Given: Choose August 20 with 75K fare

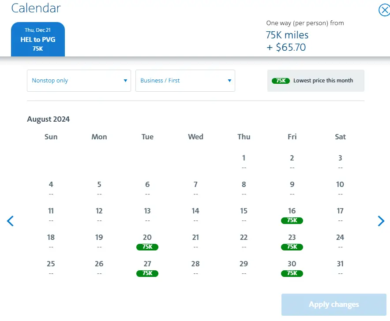Looking at the screenshot, I should point(147,238).
